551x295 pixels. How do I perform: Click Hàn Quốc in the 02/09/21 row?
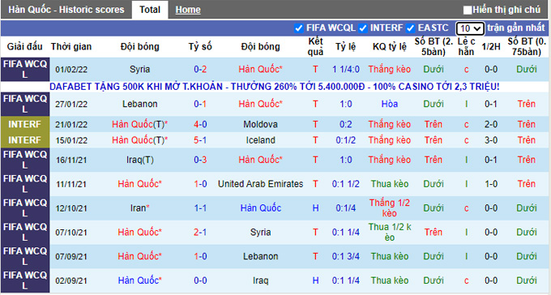pyautogui.click(x=139, y=281)
